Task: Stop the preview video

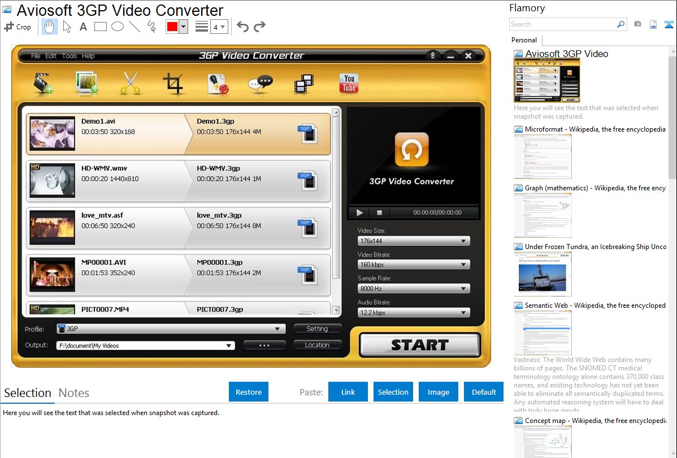Action: tap(380, 212)
